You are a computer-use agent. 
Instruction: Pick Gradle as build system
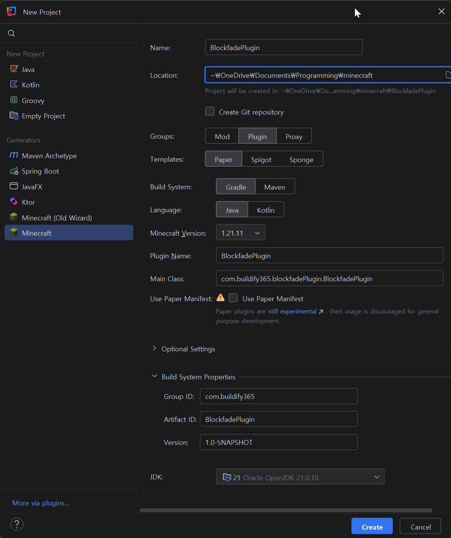pos(236,187)
